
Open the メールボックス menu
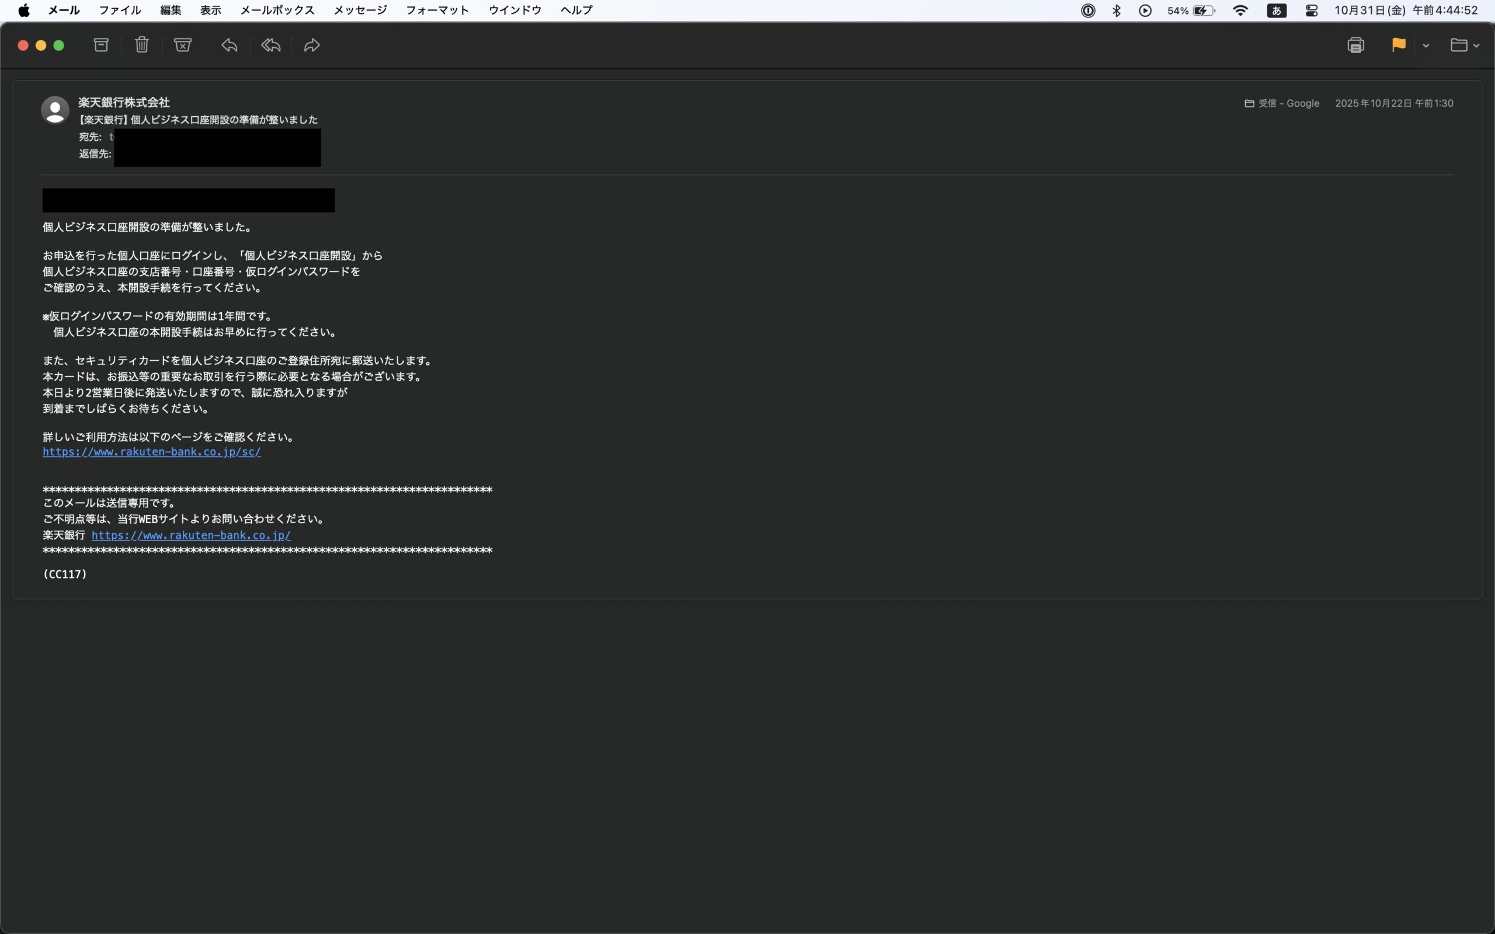click(277, 11)
